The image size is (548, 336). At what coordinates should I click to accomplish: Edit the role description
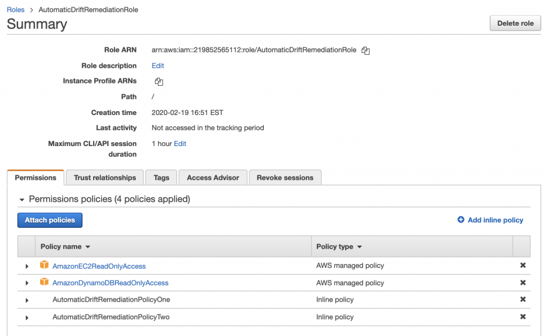pos(157,66)
